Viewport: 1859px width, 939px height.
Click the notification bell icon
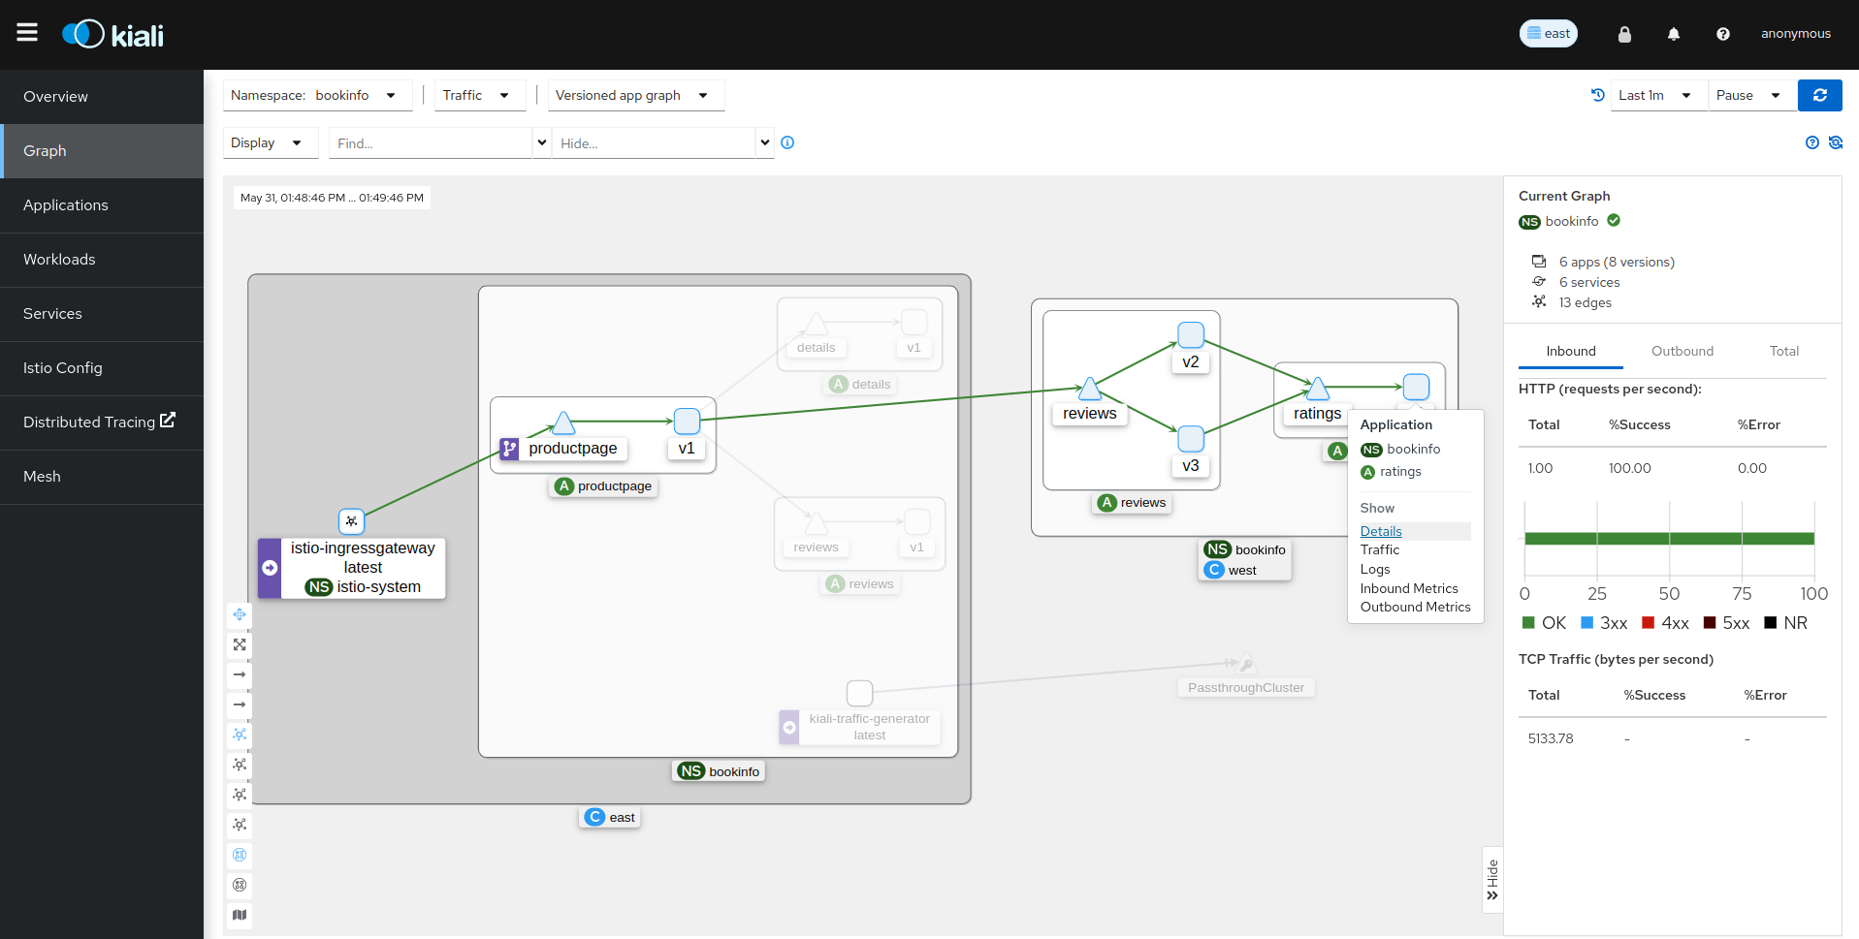coord(1673,34)
